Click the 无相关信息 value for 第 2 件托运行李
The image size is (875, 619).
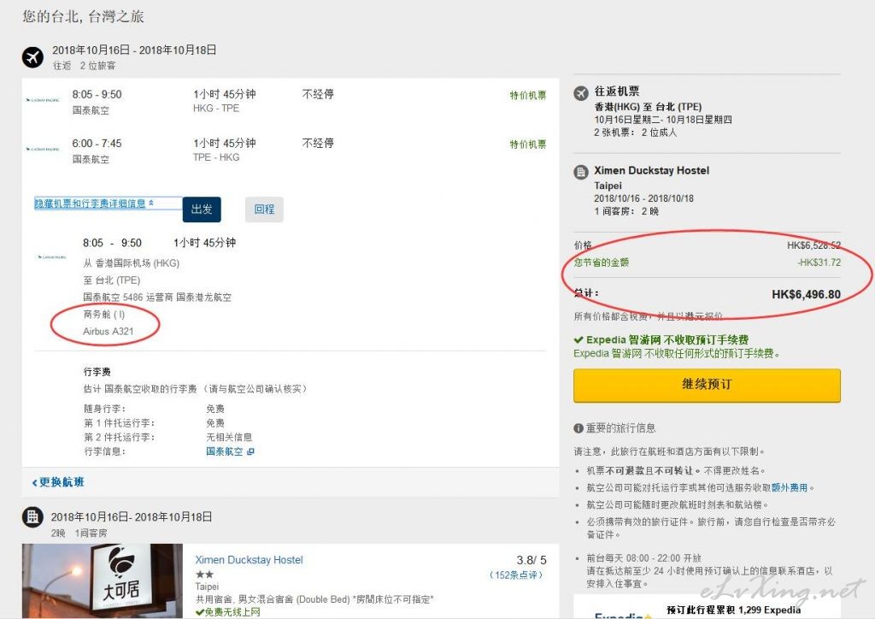[229, 437]
